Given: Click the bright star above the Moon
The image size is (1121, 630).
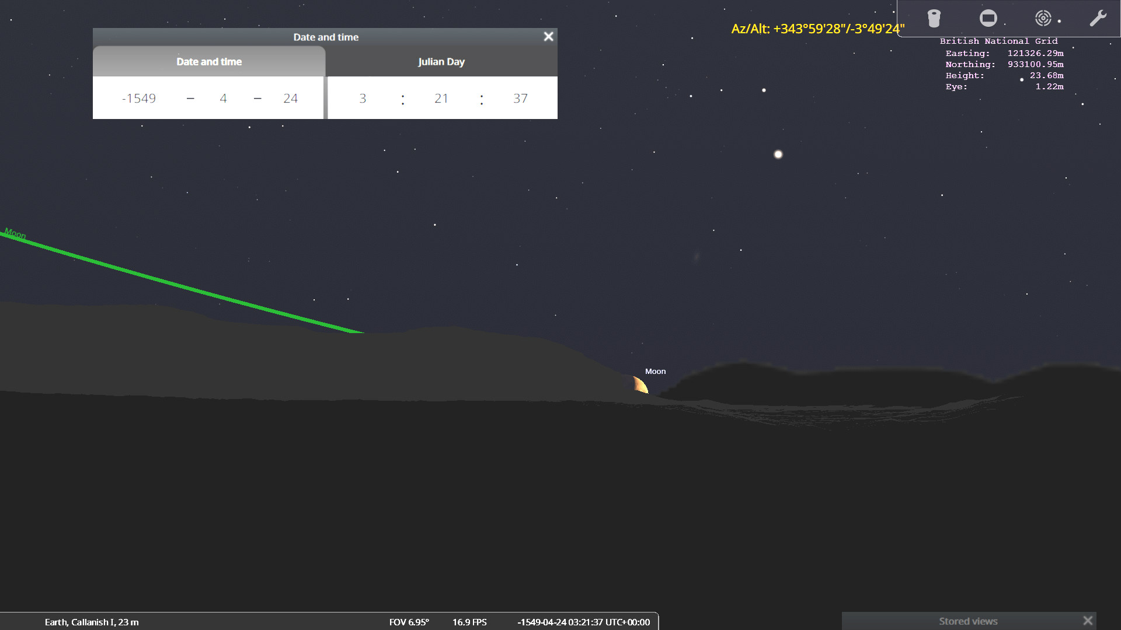Looking at the screenshot, I should [778, 155].
